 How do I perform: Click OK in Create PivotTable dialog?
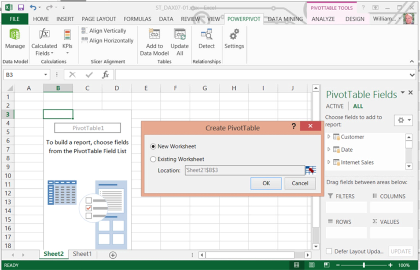coord(266,183)
